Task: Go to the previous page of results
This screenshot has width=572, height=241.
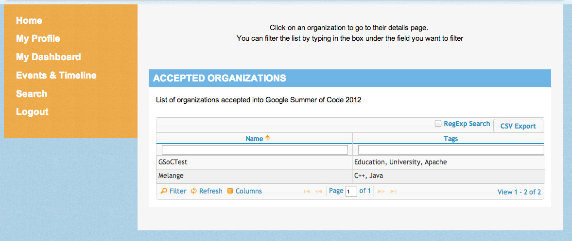Action: (319, 192)
